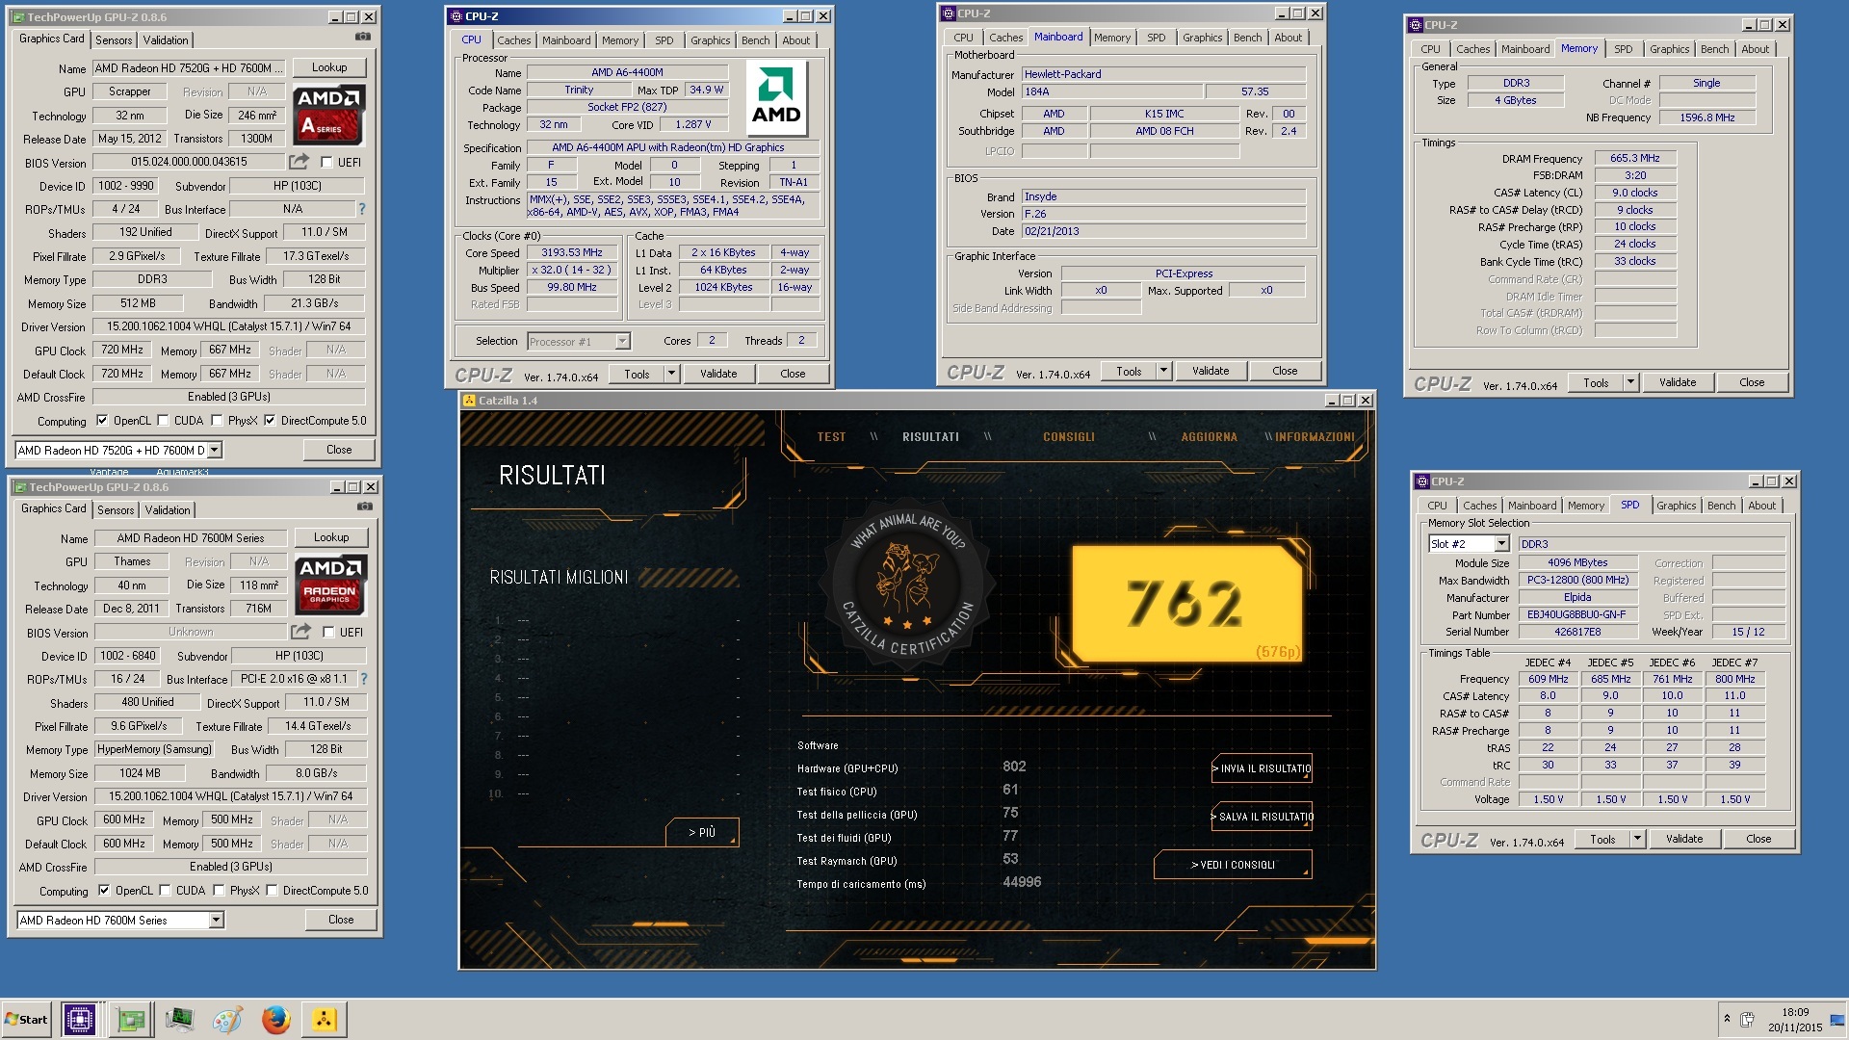Click Lookup in the HD 7520G GPU-Z window

pyautogui.click(x=329, y=67)
